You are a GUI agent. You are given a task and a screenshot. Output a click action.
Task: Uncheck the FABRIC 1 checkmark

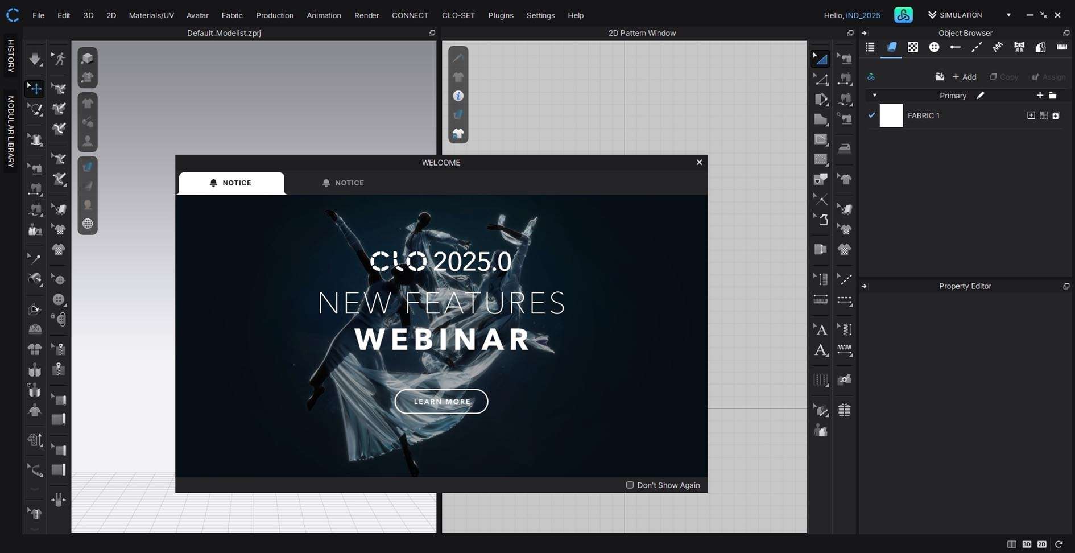point(871,115)
